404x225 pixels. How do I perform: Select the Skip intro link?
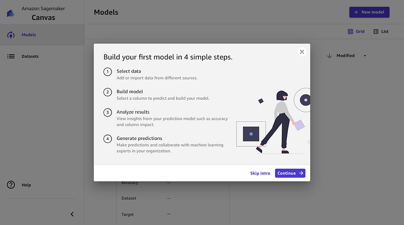pos(260,173)
